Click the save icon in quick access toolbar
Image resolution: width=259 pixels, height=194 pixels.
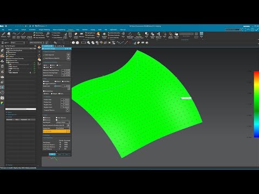point(6,26)
